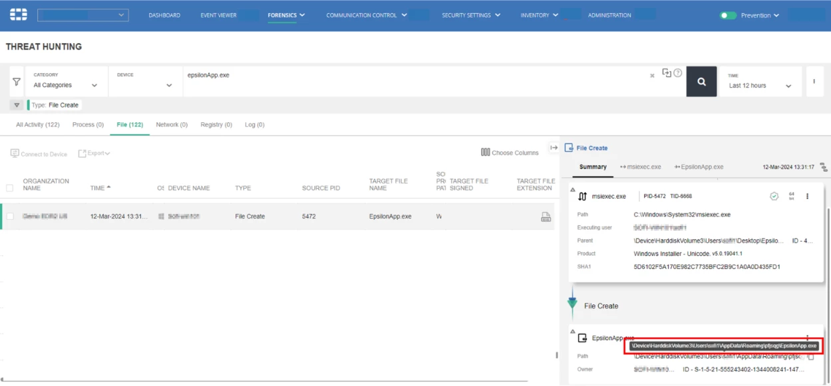Collapse details panel with the arrow icon

pos(554,147)
